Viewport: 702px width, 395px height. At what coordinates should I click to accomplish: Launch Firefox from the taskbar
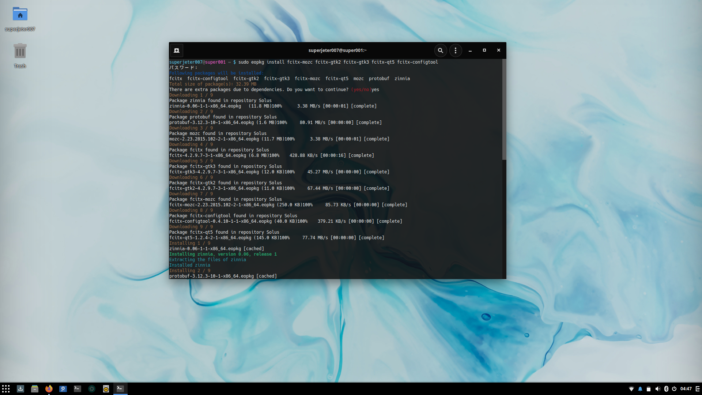point(49,389)
